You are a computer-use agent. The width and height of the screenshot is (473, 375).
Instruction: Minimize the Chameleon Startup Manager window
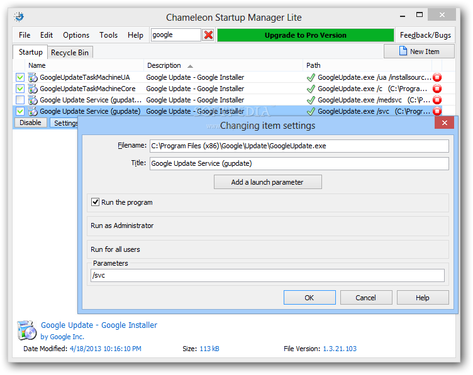coord(403,15)
